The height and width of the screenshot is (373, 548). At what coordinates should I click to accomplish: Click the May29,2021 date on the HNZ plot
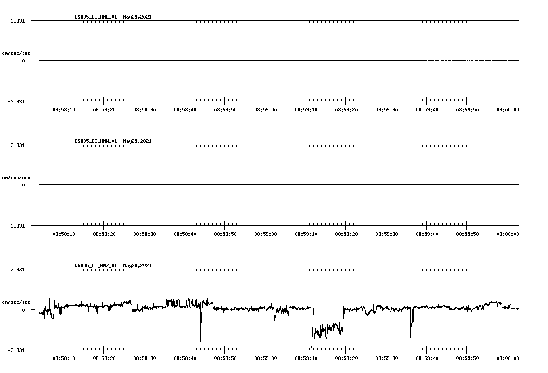[137, 266]
